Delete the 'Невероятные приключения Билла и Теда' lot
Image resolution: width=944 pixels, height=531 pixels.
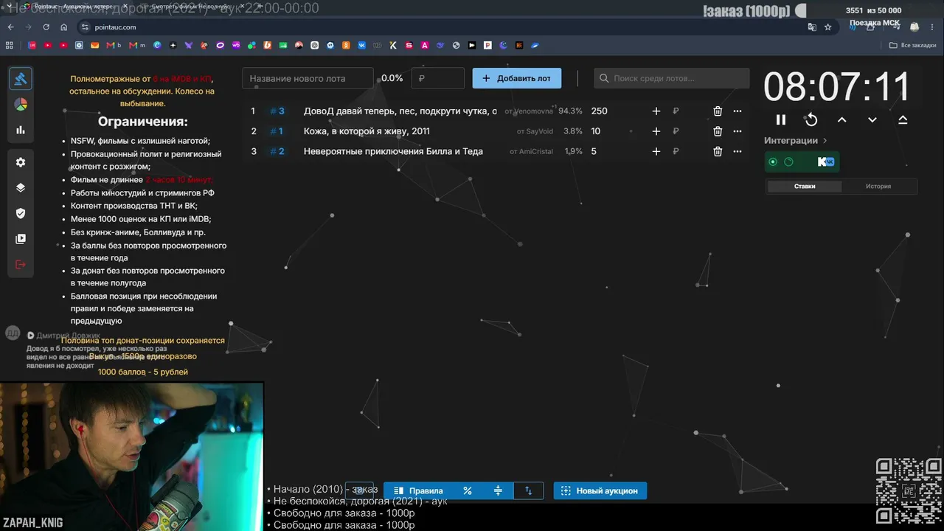[x=718, y=151]
